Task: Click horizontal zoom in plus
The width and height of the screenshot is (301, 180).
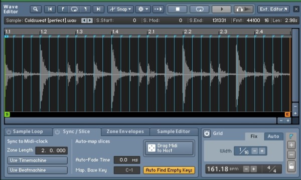Action: [x=288, y=120]
